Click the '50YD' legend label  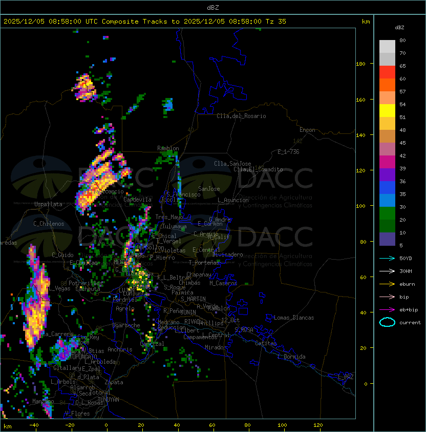(x=406, y=258)
